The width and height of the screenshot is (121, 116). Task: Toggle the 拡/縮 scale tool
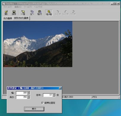point(49,13)
